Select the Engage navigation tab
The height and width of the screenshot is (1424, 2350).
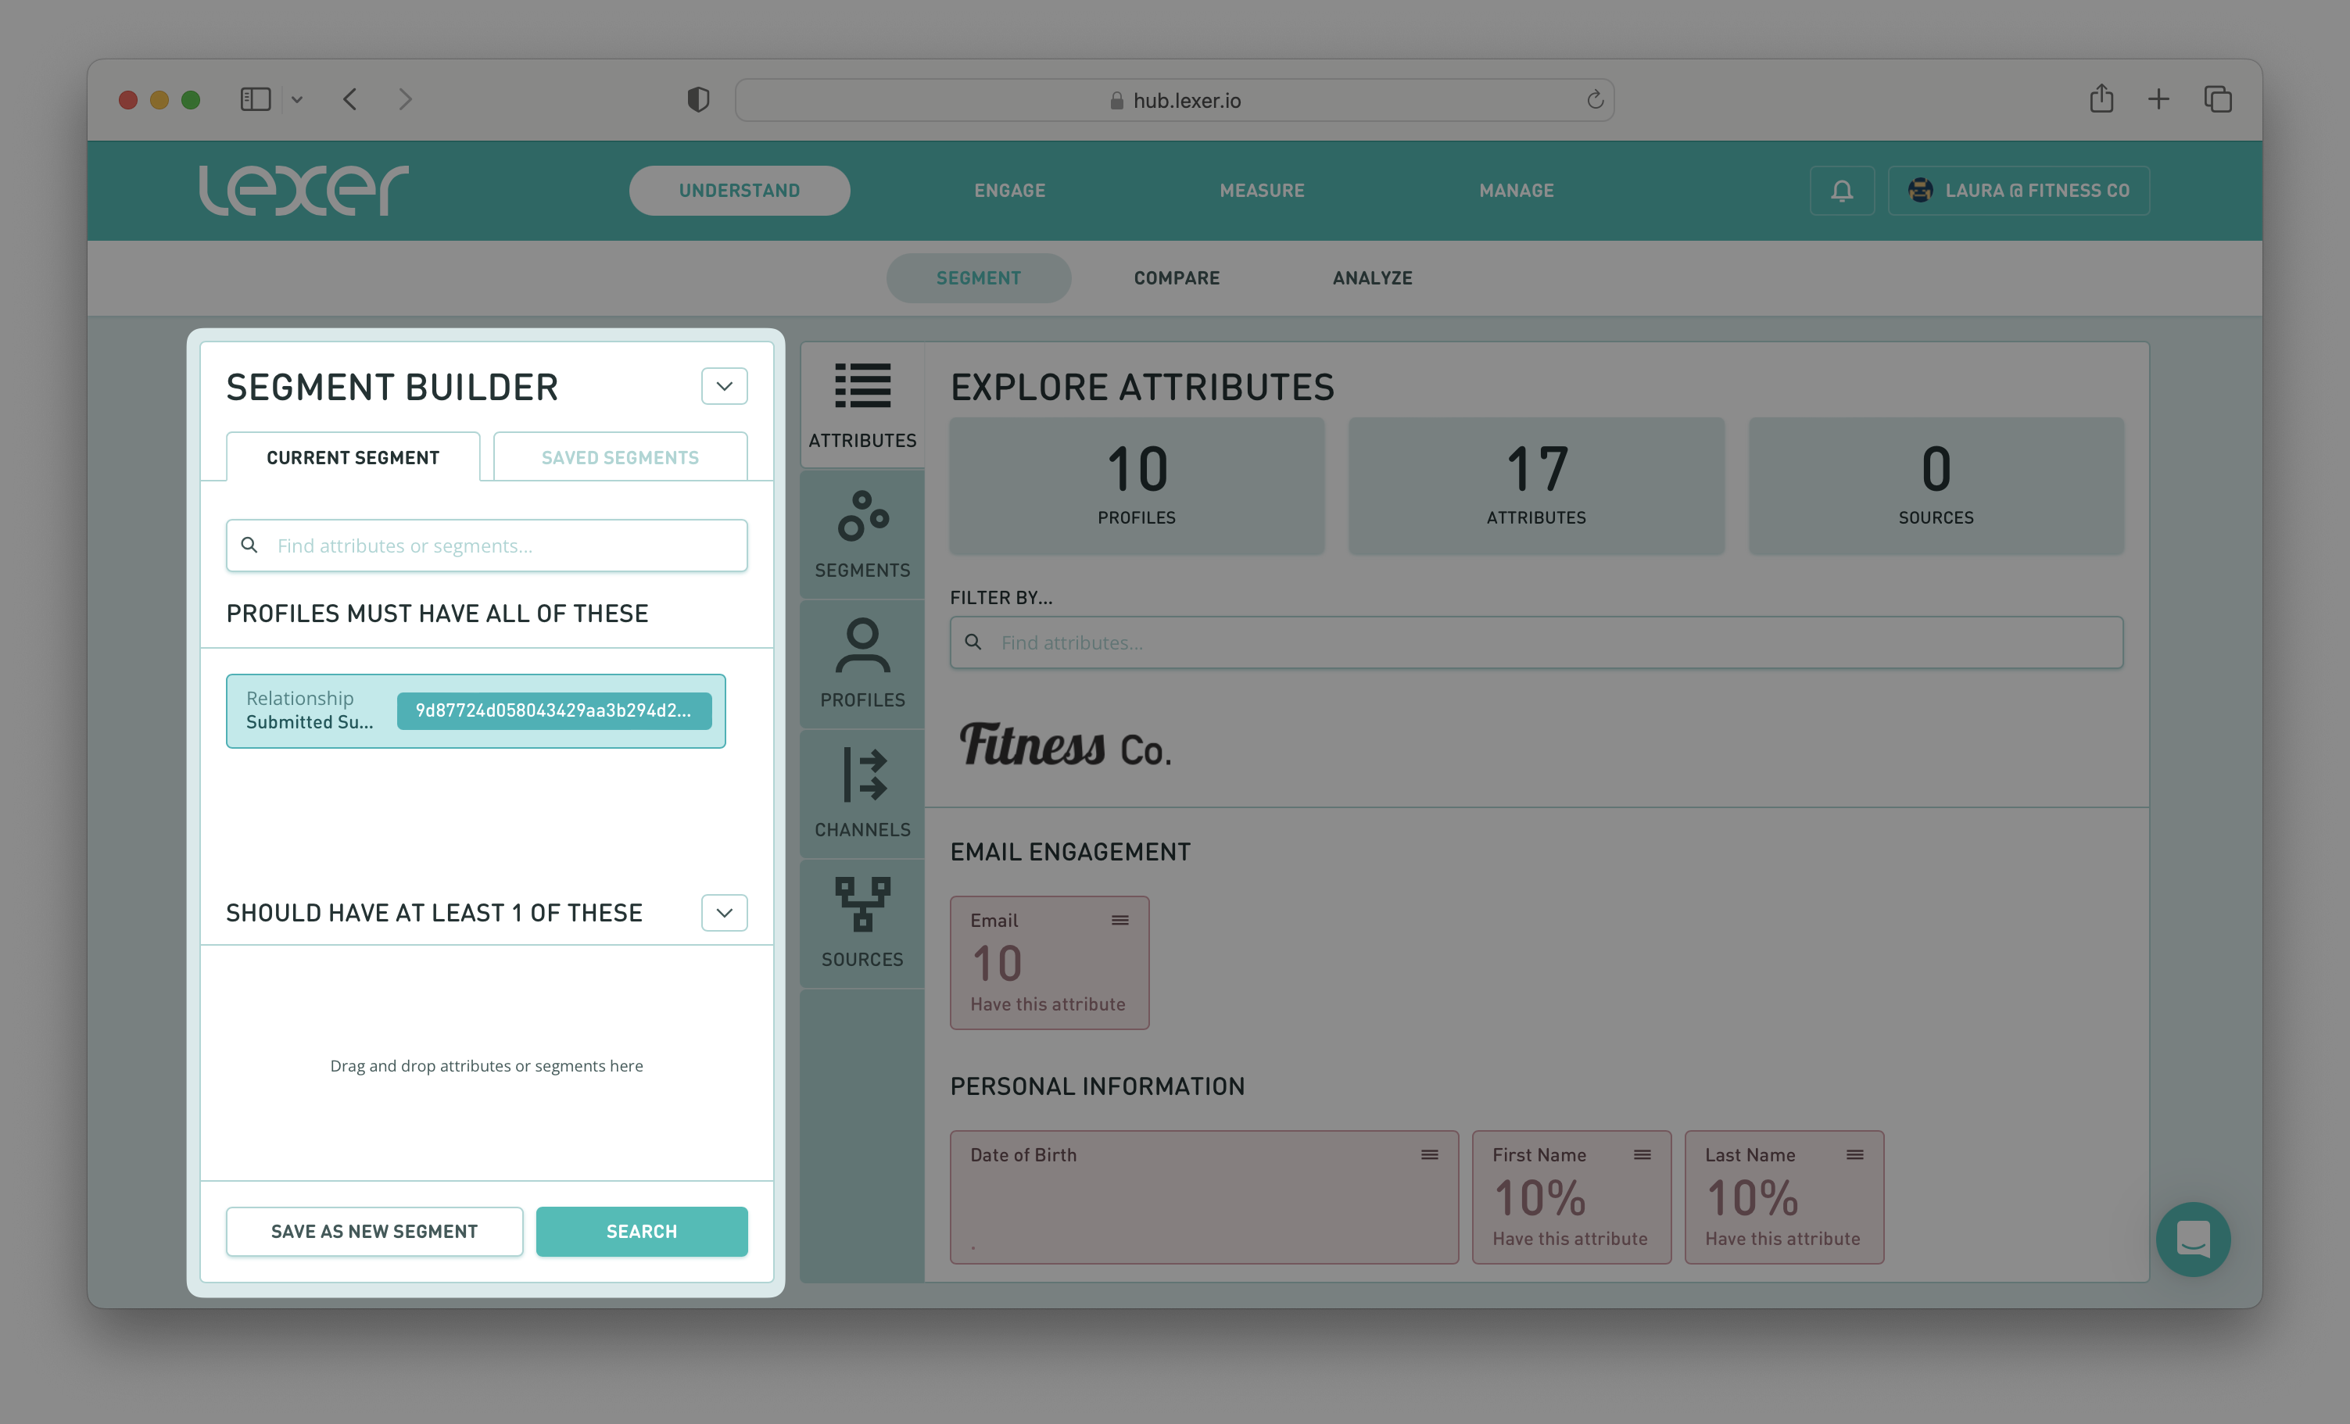click(x=1009, y=191)
